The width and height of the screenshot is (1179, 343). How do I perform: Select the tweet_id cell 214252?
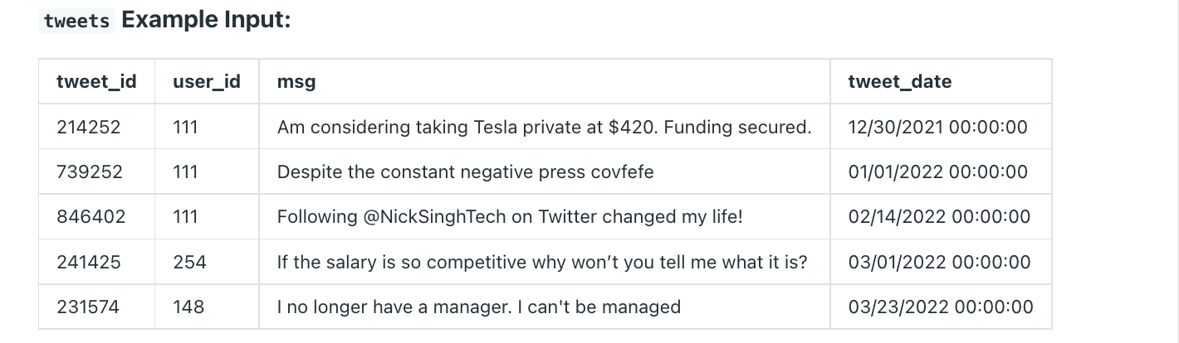[x=89, y=127]
